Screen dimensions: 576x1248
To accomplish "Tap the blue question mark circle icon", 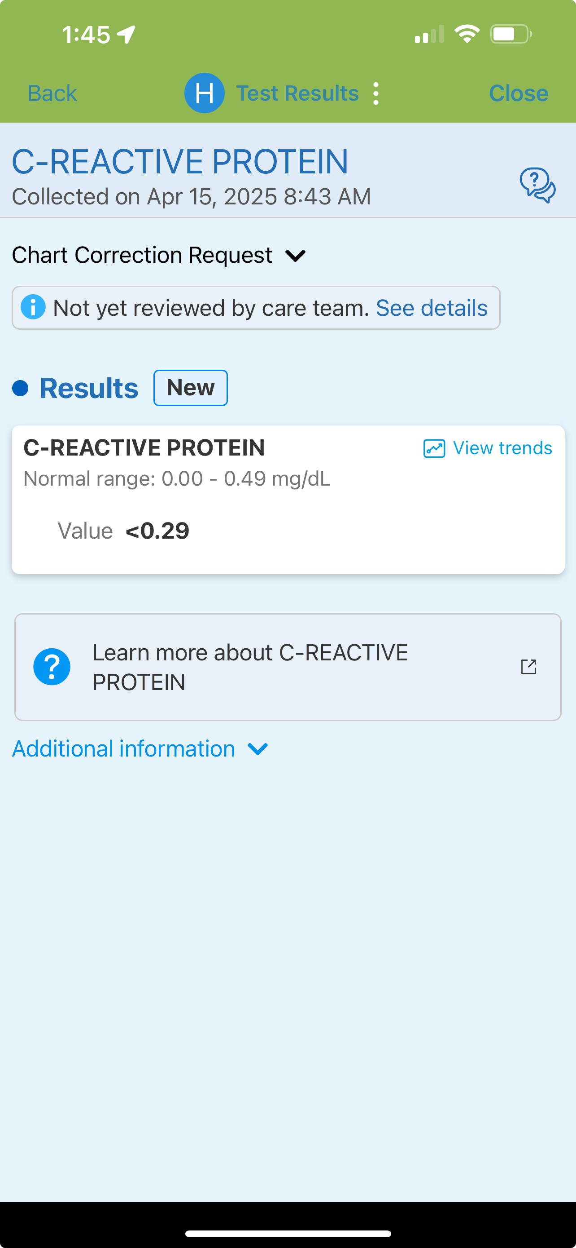I will (52, 667).
